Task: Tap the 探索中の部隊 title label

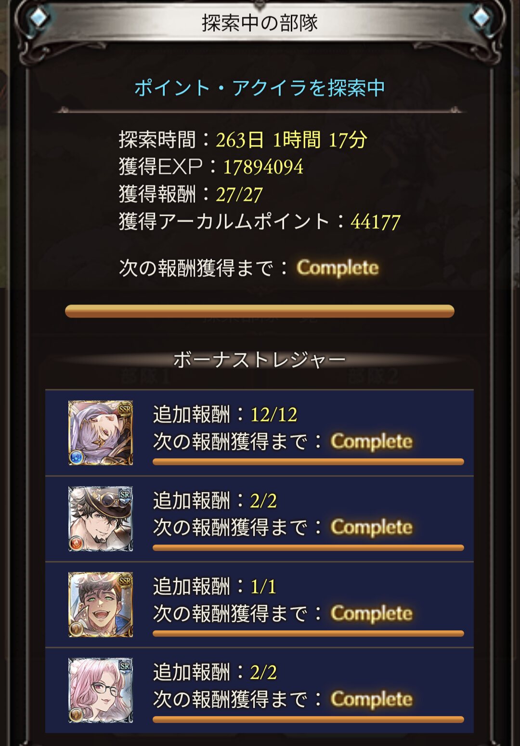Action: [260, 23]
